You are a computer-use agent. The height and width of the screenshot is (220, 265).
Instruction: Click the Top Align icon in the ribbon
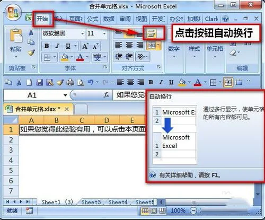(119, 33)
